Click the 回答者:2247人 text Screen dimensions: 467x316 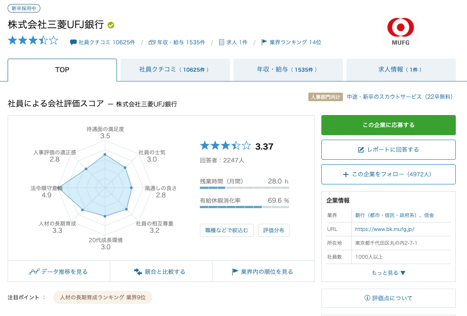(x=222, y=160)
